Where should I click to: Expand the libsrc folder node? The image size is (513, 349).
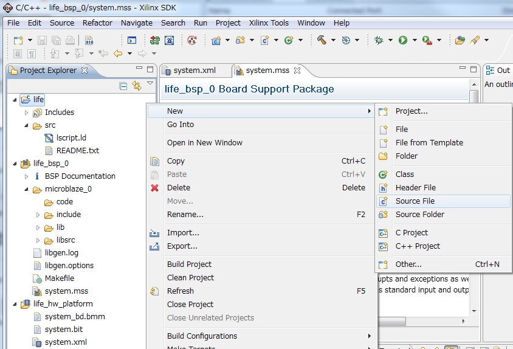[x=38, y=240]
